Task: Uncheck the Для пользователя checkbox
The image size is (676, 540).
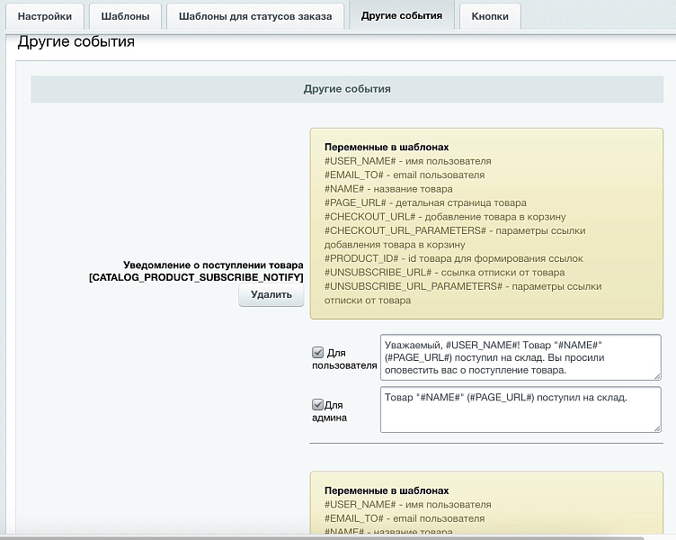Action: click(x=317, y=353)
